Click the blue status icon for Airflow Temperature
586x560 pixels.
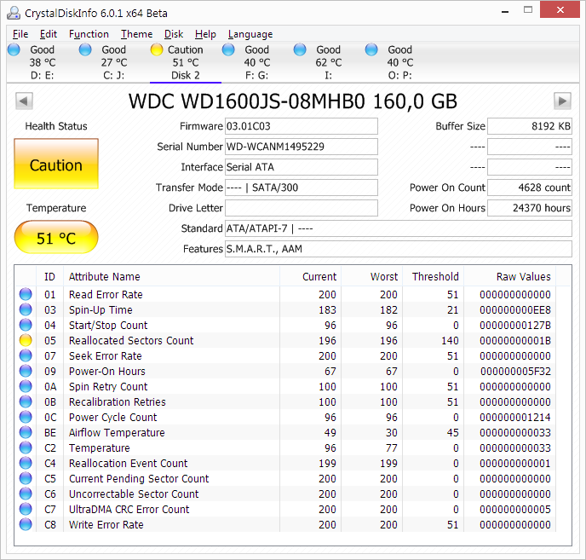click(x=26, y=432)
